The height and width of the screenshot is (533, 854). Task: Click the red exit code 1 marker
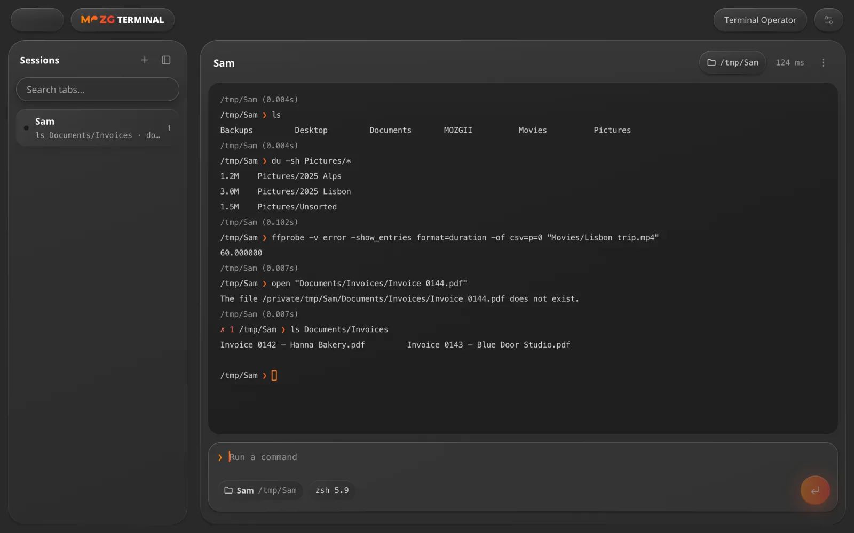coord(227,329)
